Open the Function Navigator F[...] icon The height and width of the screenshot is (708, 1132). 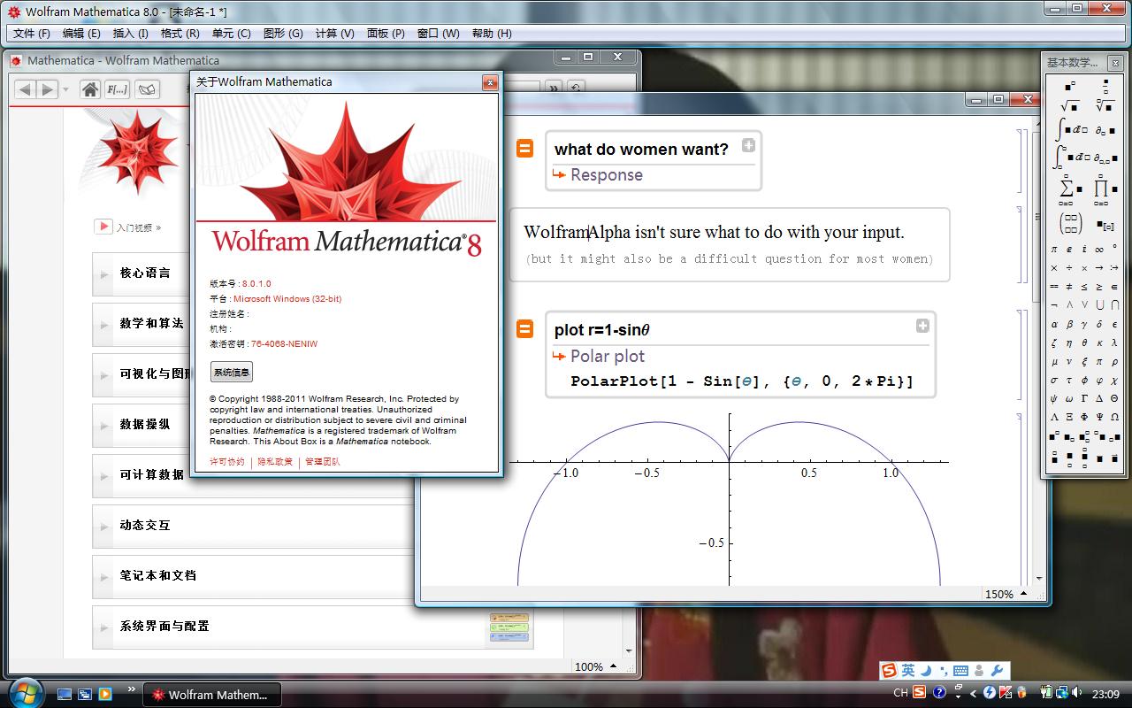click(117, 89)
